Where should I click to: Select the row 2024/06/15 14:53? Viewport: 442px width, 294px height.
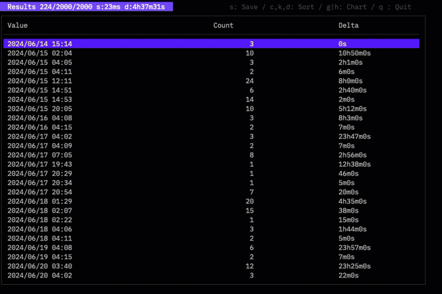pyautogui.click(x=211, y=99)
